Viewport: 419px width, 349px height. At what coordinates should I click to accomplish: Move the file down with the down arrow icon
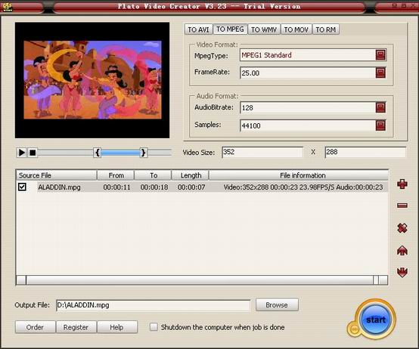click(402, 273)
